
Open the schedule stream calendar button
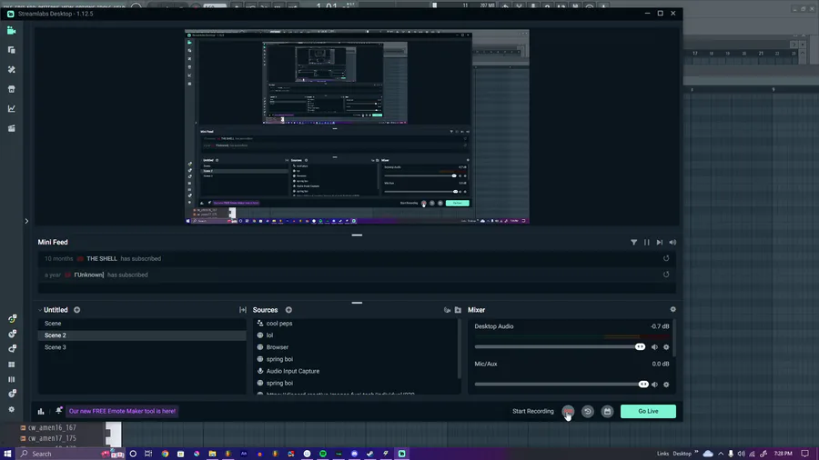(607, 411)
